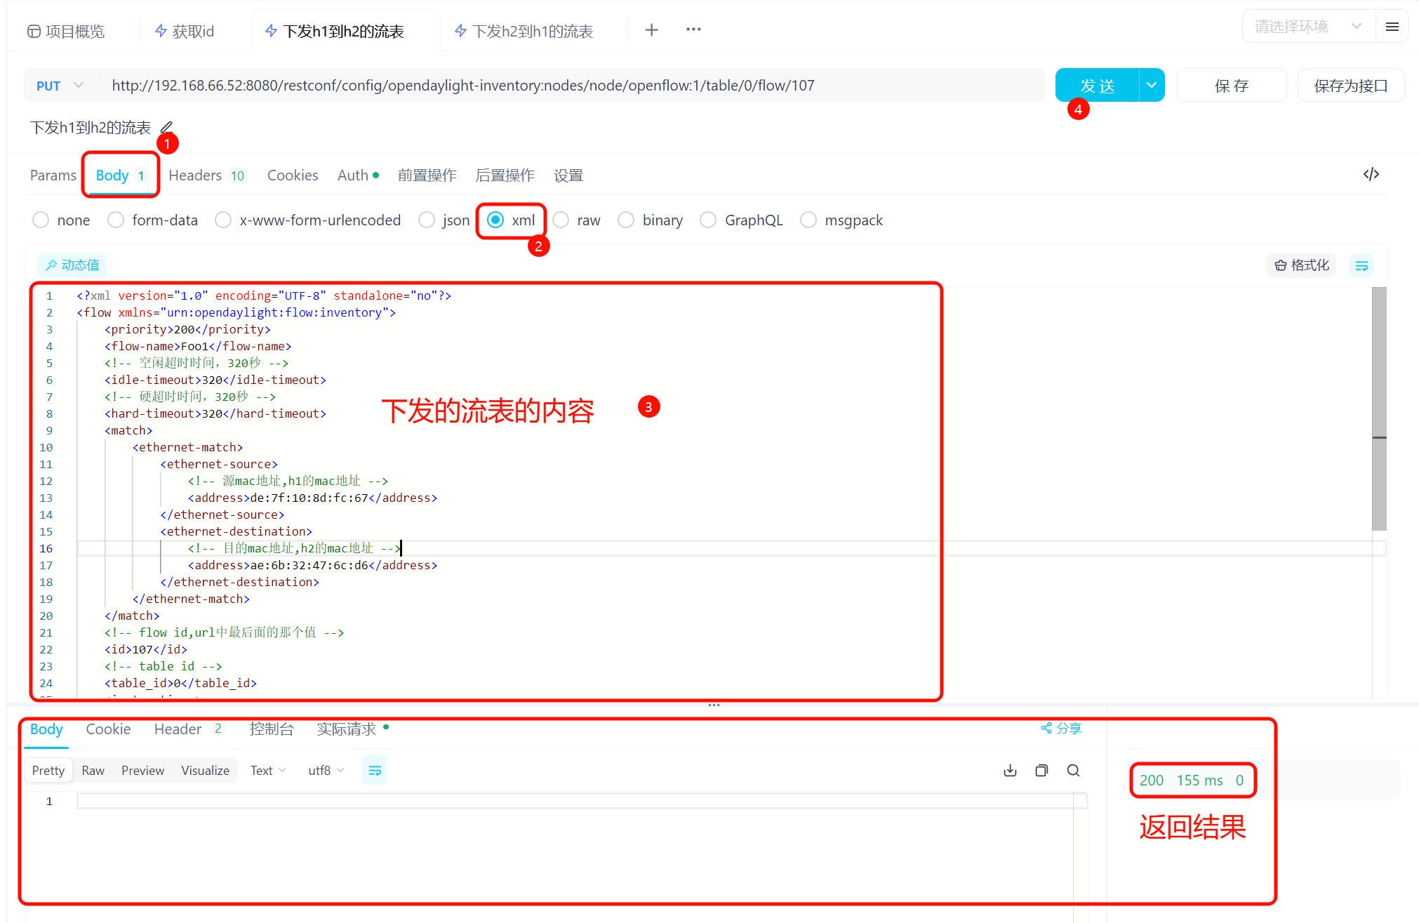Click the 保存 save button
1419x923 pixels.
click(1232, 86)
